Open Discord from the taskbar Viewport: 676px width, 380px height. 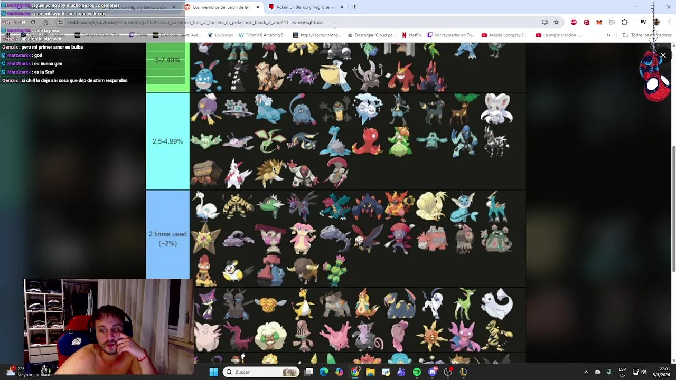pos(433,372)
